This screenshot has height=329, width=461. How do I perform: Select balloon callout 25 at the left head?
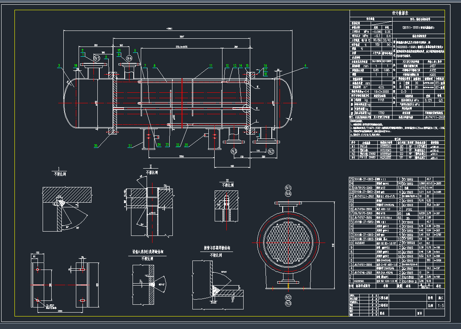(x=96, y=146)
